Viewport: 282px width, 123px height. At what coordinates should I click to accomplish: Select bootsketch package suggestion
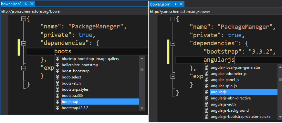point(71,83)
